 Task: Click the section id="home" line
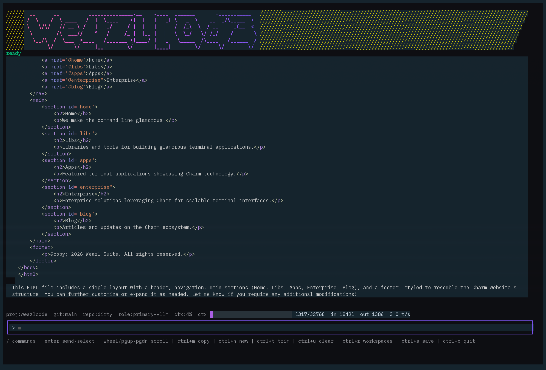tap(69, 107)
